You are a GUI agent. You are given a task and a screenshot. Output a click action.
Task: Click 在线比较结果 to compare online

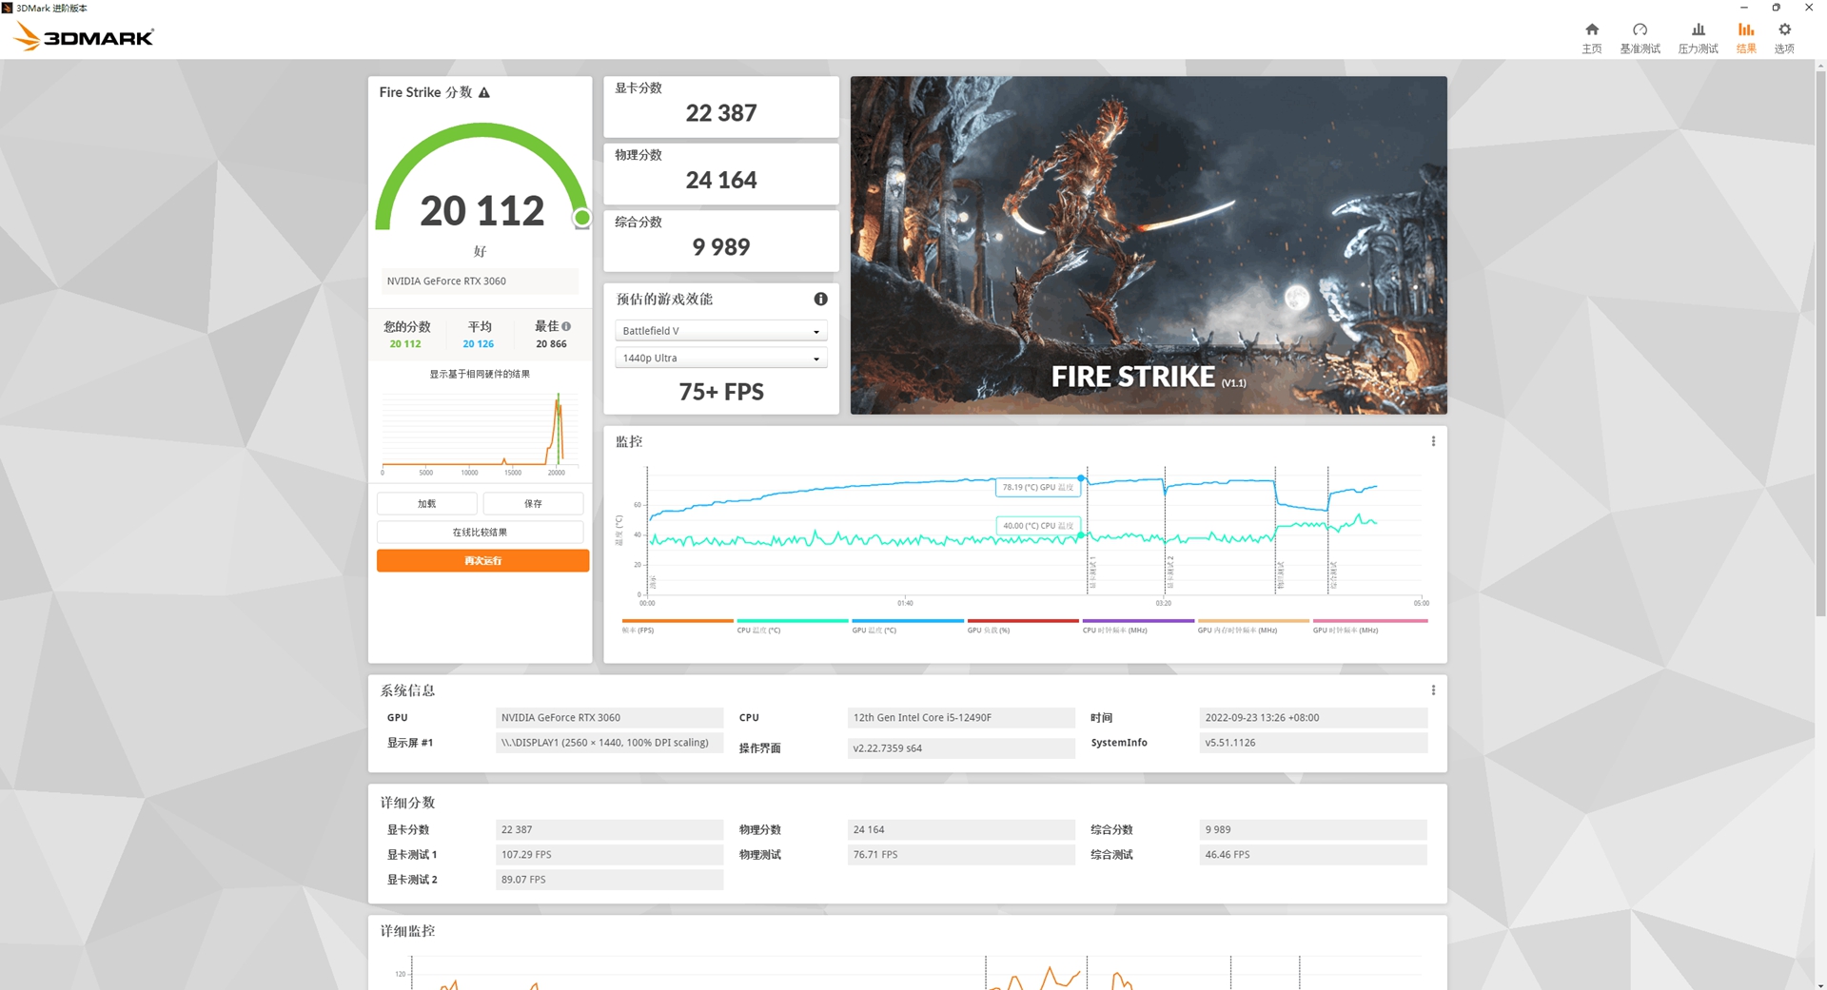pos(481,532)
